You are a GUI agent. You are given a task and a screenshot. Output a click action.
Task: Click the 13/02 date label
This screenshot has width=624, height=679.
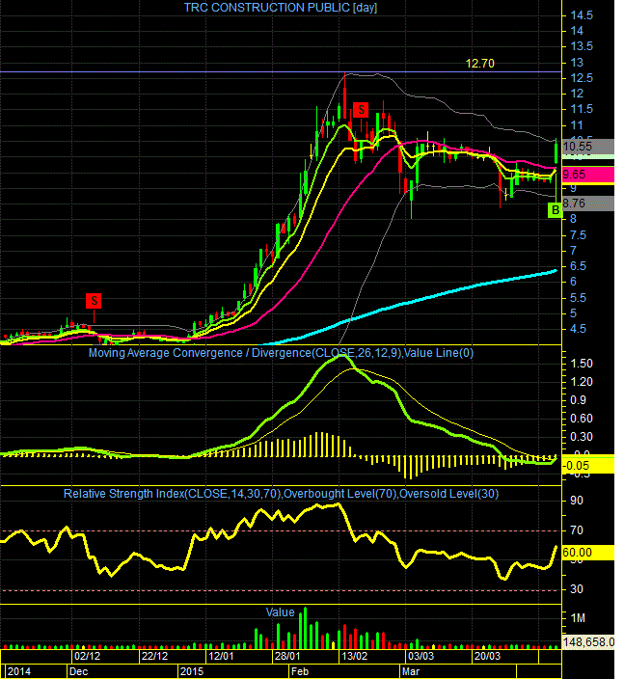354,656
